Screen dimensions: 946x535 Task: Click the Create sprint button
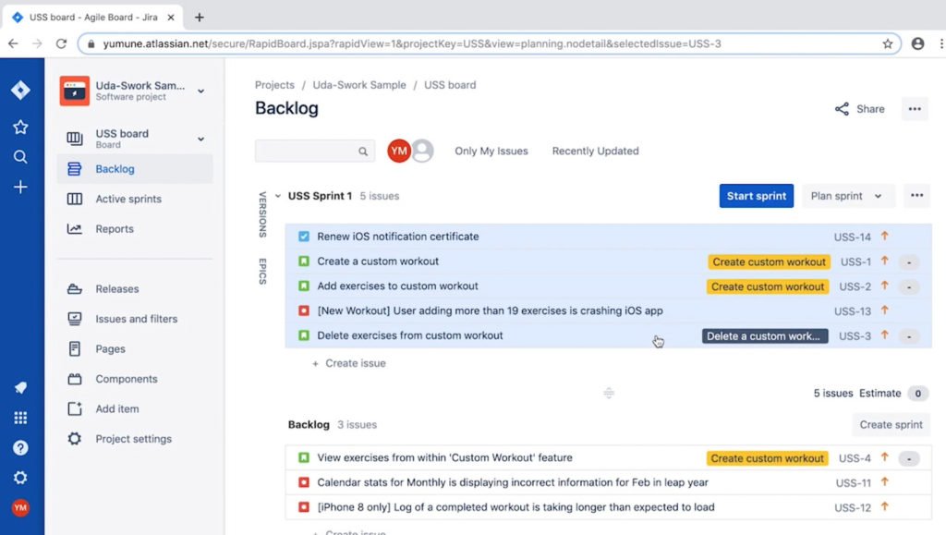point(891,425)
